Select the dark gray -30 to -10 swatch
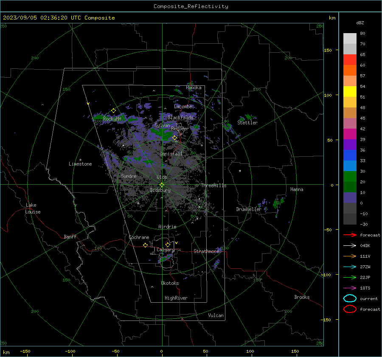The image size is (382, 357). coord(350,219)
